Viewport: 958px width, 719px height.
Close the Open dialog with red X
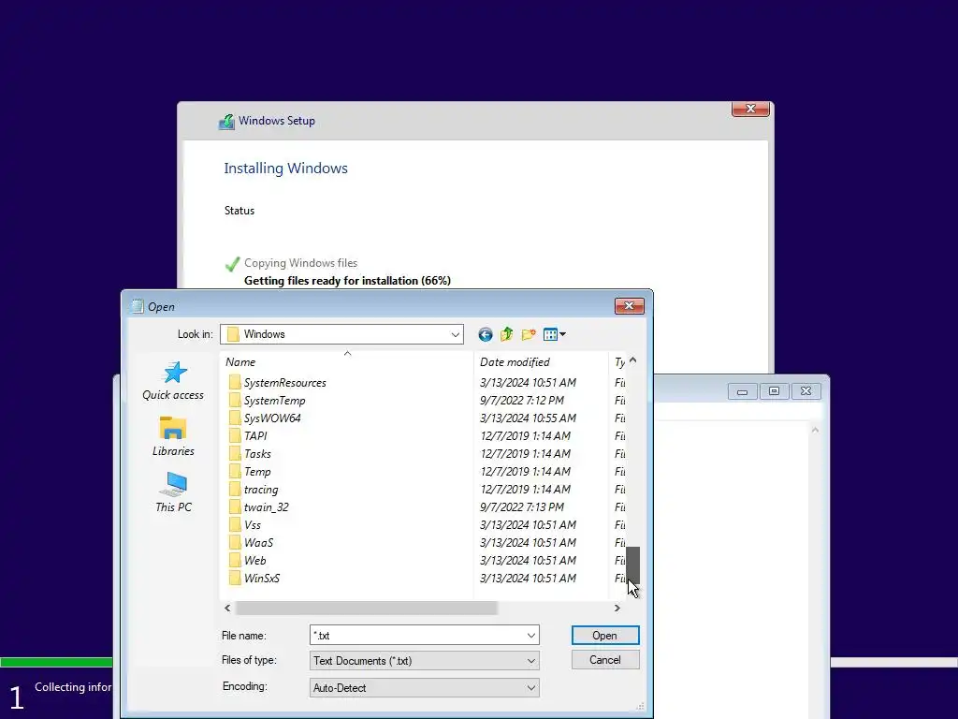point(630,306)
